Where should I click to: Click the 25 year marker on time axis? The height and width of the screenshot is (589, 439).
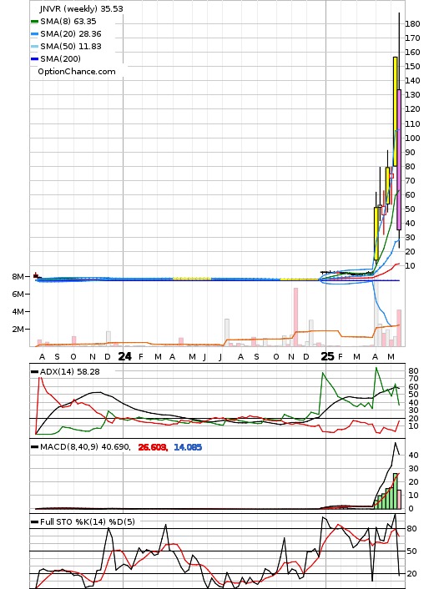click(327, 356)
